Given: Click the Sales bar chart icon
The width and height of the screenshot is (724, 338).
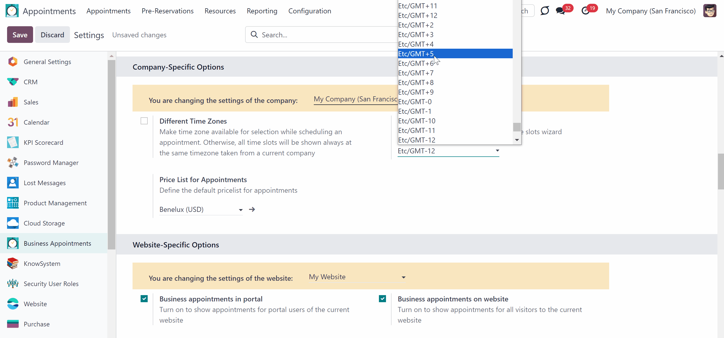Looking at the screenshot, I should [13, 102].
